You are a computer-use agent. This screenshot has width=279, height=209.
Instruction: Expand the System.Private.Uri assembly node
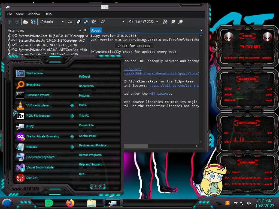tap(9, 40)
